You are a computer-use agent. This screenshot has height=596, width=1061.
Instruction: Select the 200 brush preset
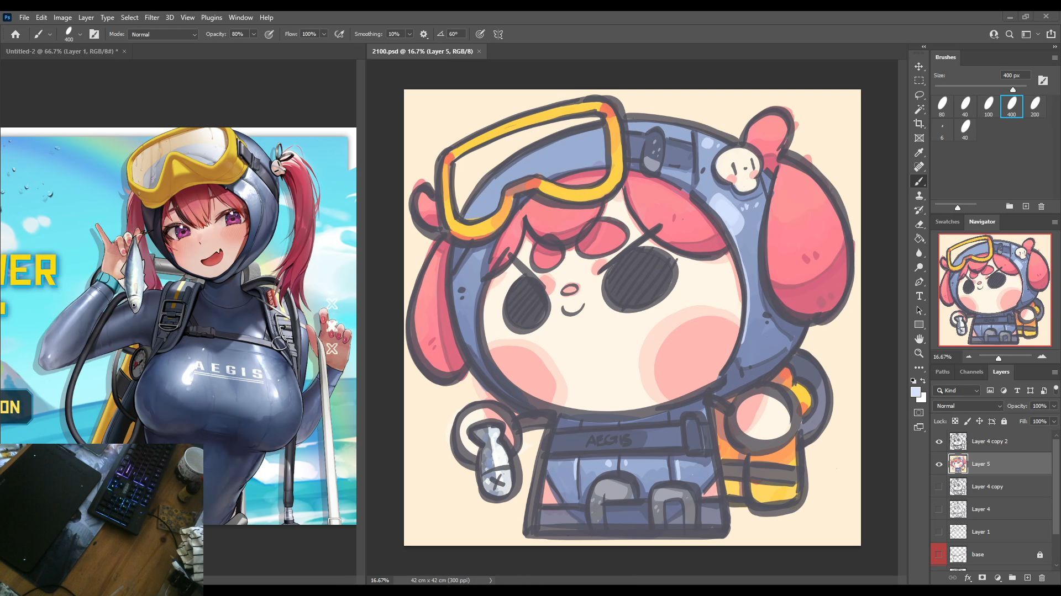pyautogui.click(x=1035, y=107)
